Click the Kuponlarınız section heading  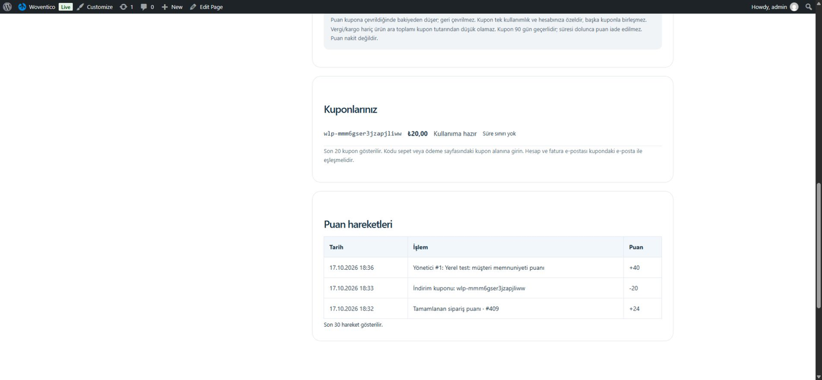pyautogui.click(x=351, y=110)
